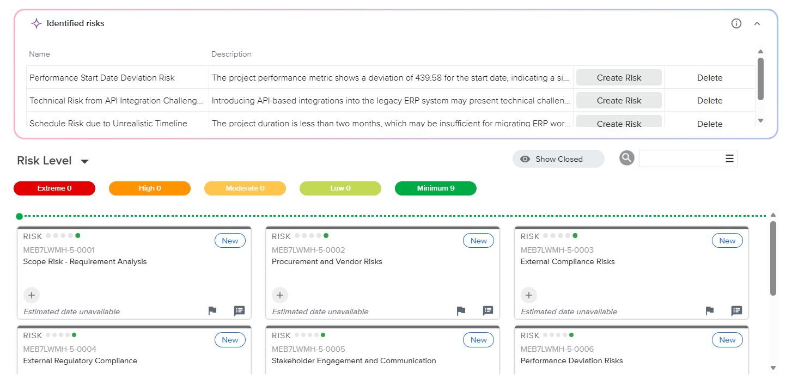
Task: Open the Risk Level dropdown
Action: point(84,161)
